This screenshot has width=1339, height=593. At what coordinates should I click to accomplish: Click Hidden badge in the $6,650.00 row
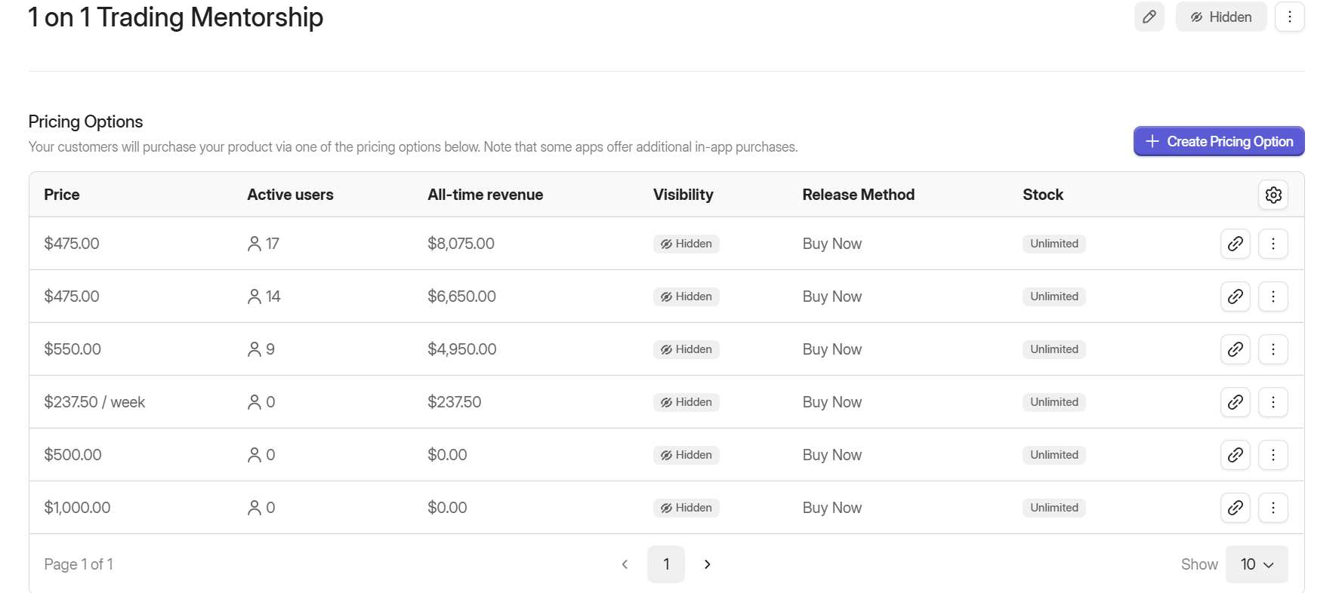point(686,296)
